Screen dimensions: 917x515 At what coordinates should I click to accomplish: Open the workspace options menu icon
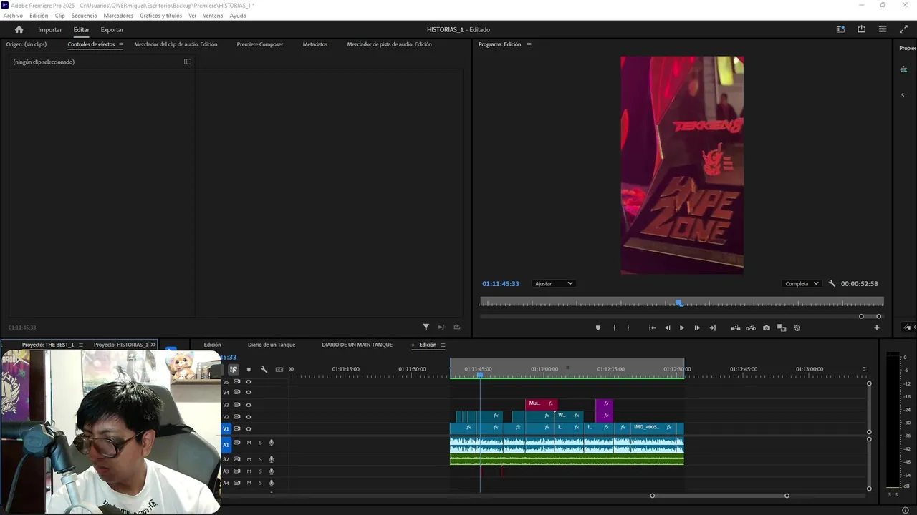click(x=883, y=29)
